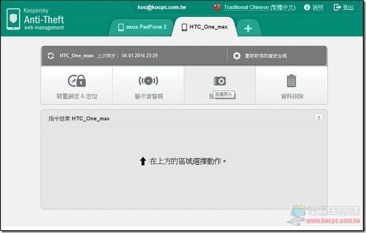Click the sync refresh icon for HTC_One_max
366x233 pixels.
point(51,56)
